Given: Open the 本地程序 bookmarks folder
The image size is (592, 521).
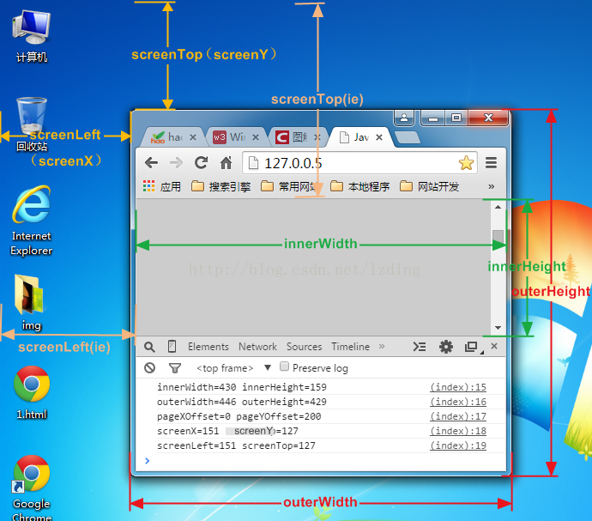Looking at the screenshot, I should click(x=359, y=186).
